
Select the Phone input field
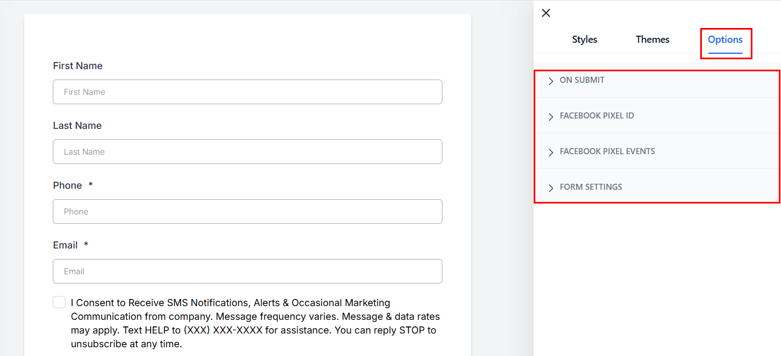pyautogui.click(x=247, y=212)
